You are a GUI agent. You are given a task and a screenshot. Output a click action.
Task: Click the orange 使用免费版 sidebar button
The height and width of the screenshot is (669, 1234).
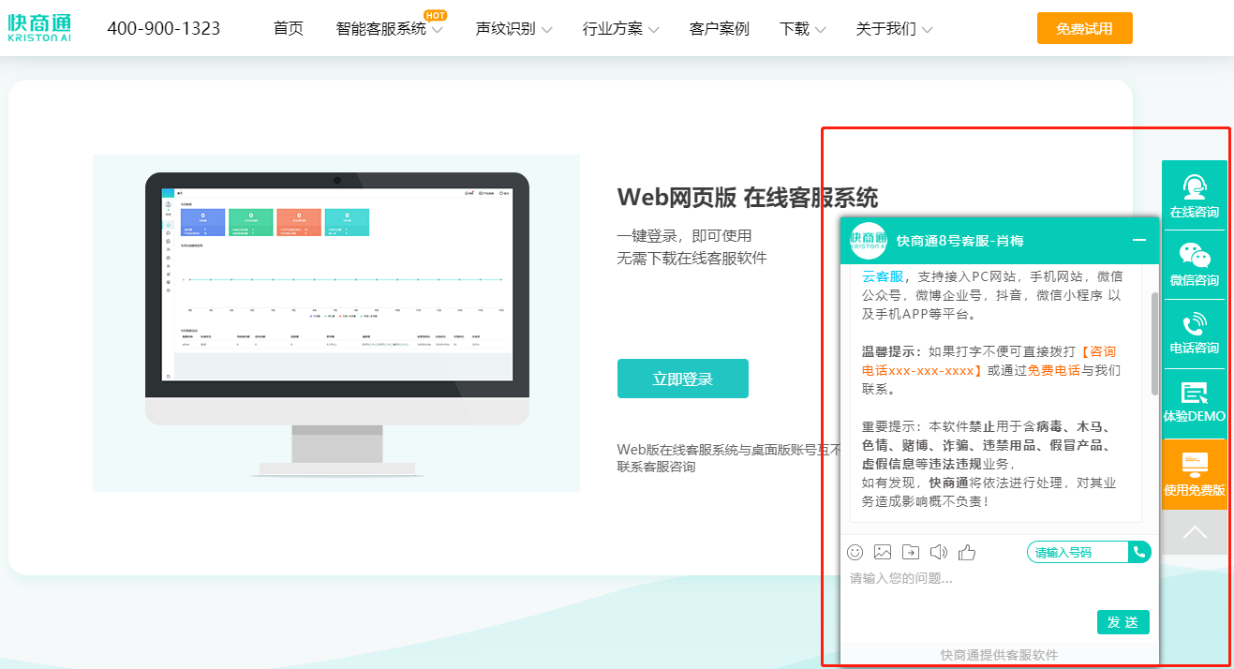click(x=1194, y=474)
